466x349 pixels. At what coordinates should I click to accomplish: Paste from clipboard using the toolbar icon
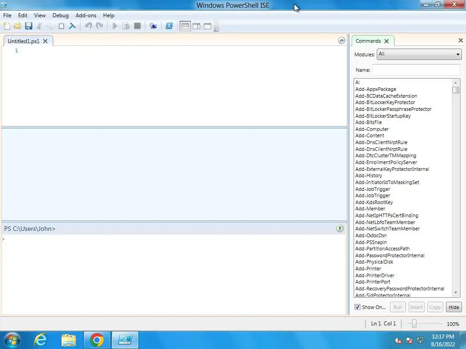[61, 26]
